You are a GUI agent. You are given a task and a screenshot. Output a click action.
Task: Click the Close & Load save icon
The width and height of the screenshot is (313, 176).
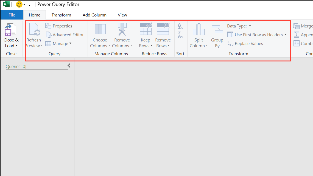point(10,30)
